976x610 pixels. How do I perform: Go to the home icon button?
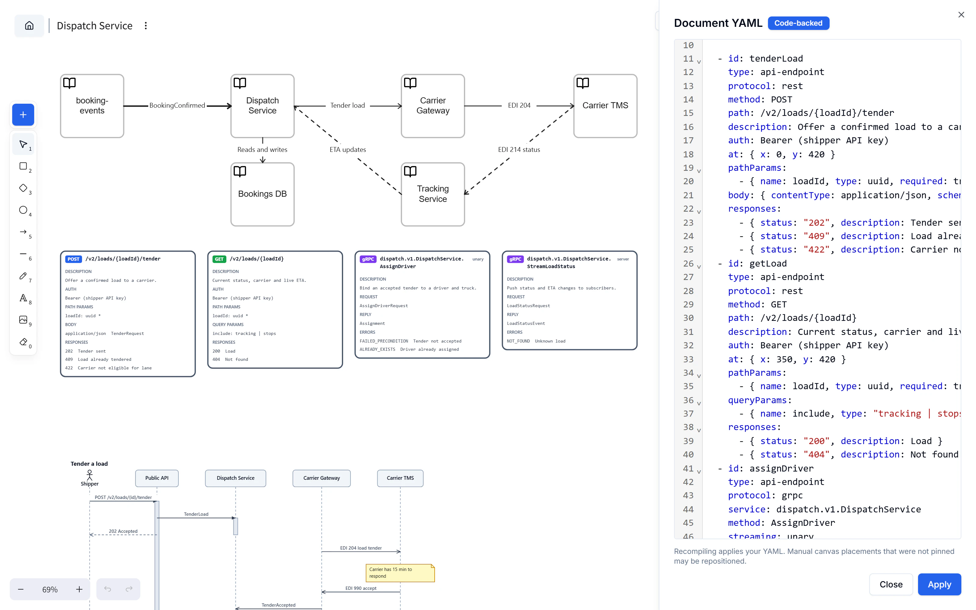29,26
